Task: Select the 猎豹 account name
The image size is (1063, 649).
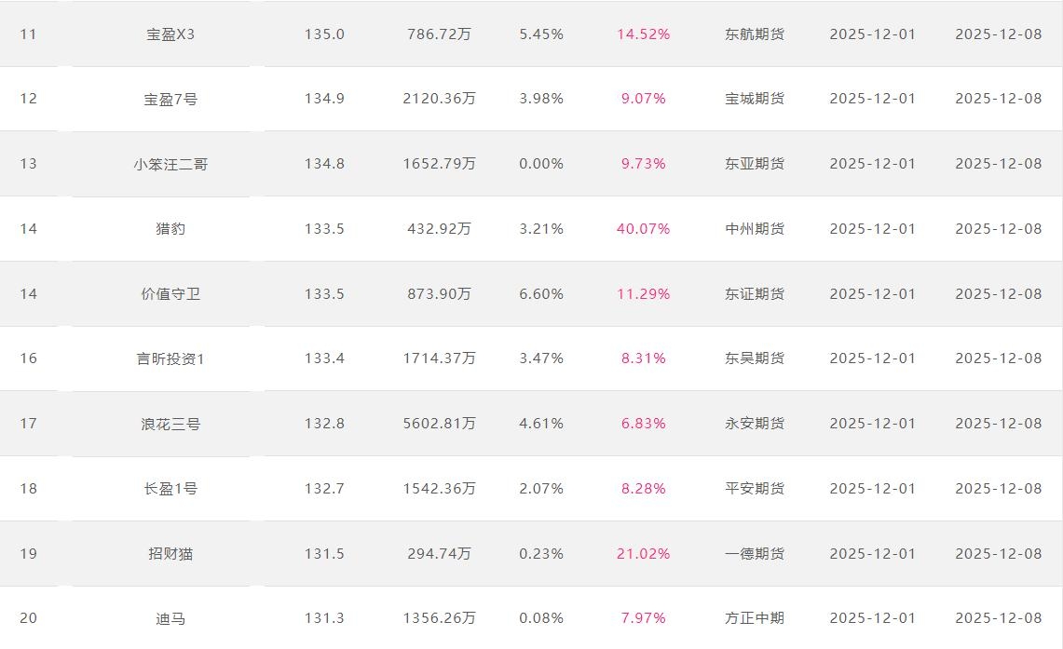Action: point(170,229)
